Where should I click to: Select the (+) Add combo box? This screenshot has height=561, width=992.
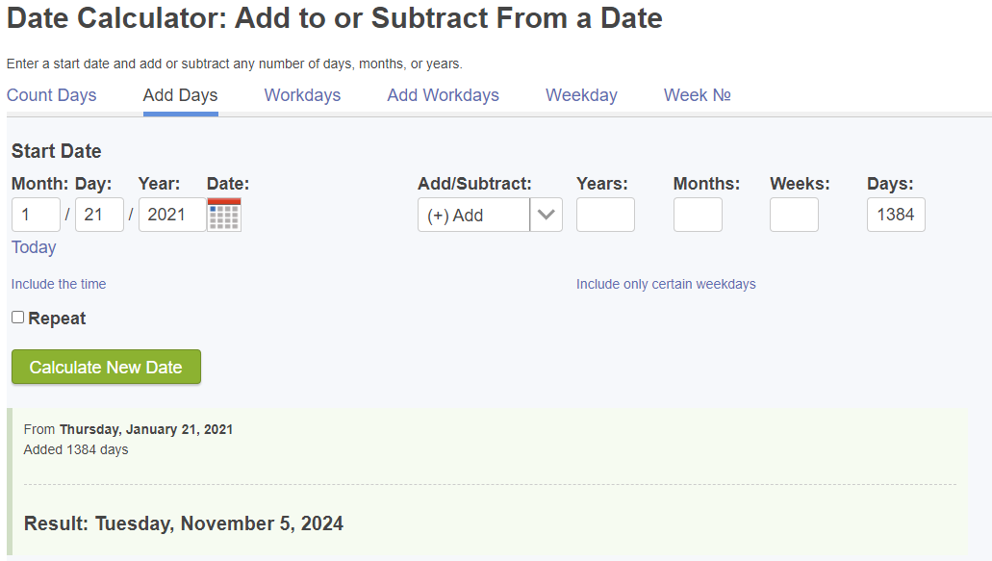click(490, 215)
